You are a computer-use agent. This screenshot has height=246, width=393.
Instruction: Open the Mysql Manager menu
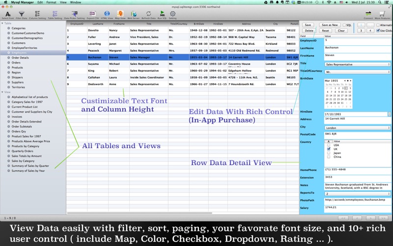point(22,2)
